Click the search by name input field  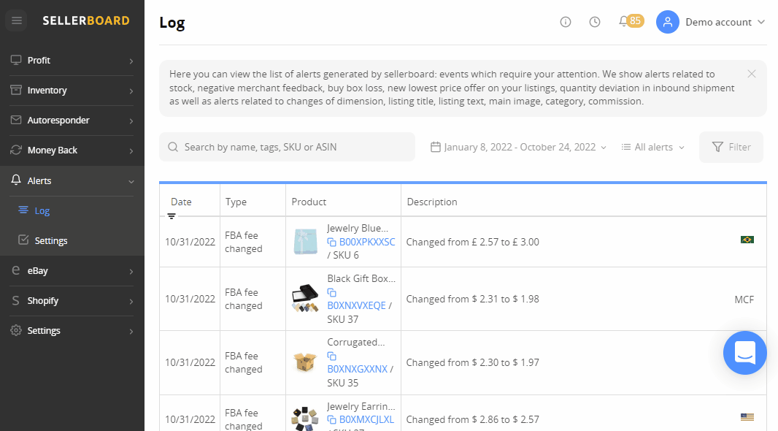[288, 147]
